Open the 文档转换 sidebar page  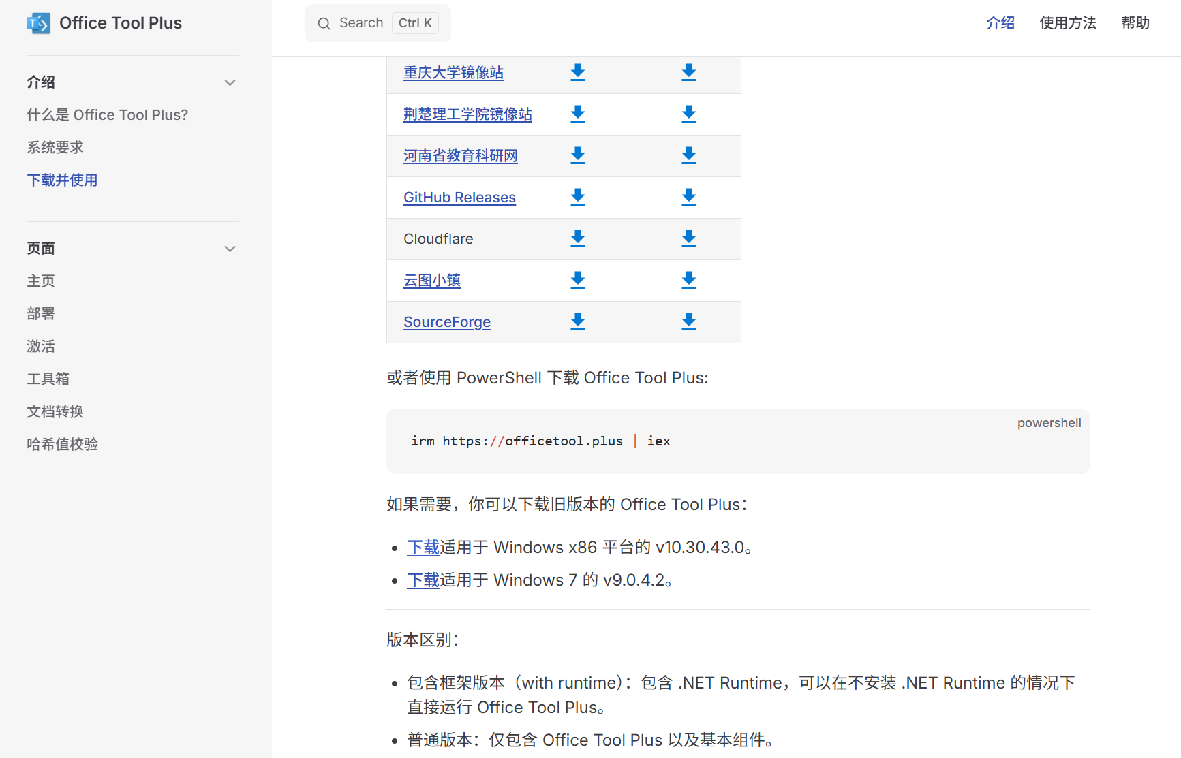[x=55, y=412]
